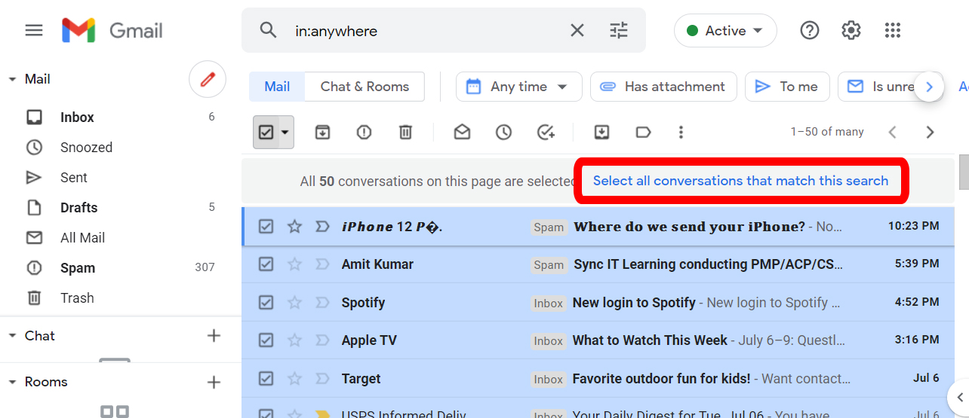This screenshot has width=969, height=418.
Task: Switch to the Chat & Rooms tab
Action: [x=365, y=87]
